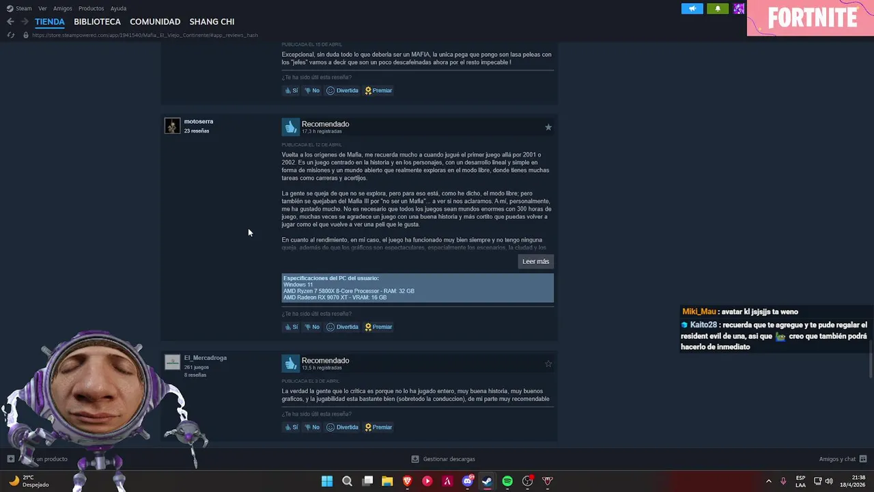The image size is (874, 492).
Task: Open the Ver menu
Action: [42, 8]
